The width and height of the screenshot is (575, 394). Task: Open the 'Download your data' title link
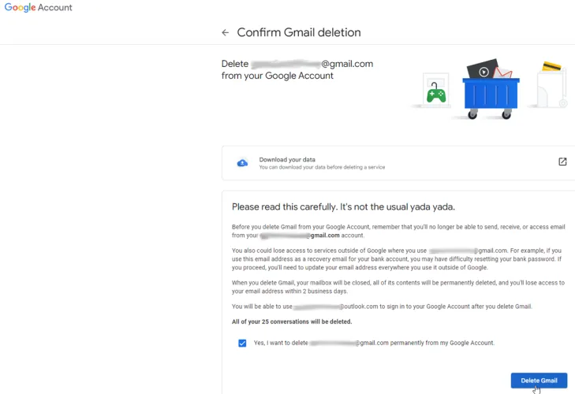[287, 159]
